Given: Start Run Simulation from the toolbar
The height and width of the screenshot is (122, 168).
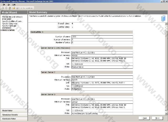Looking at the screenshot, I should (x=27, y=8).
